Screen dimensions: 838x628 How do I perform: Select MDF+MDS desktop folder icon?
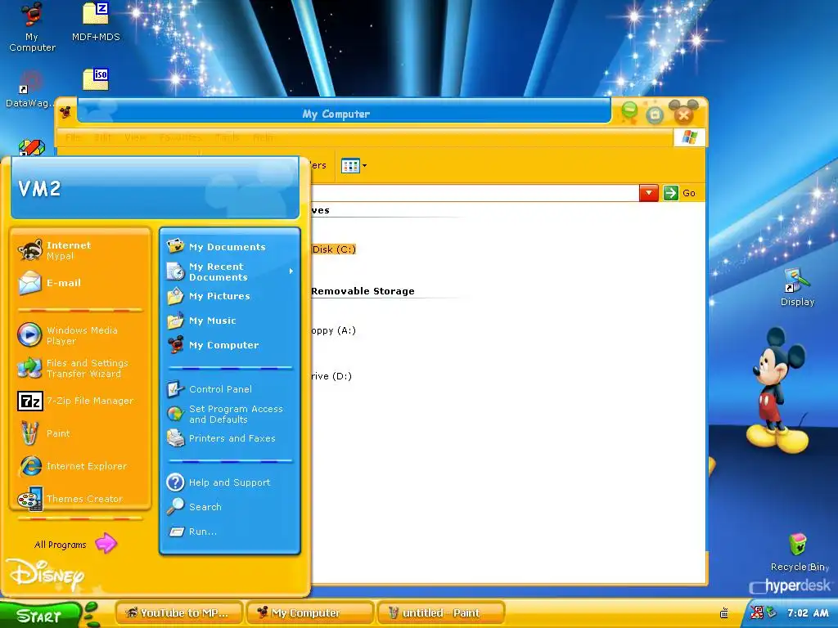96,22
